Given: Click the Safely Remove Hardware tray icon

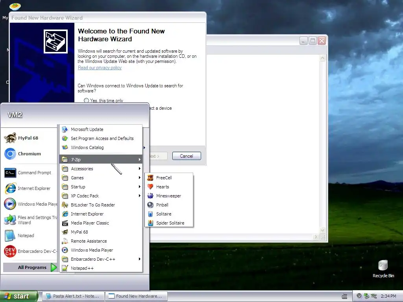Looking at the screenshot, I should pyautogui.click(x=366, y=296).
